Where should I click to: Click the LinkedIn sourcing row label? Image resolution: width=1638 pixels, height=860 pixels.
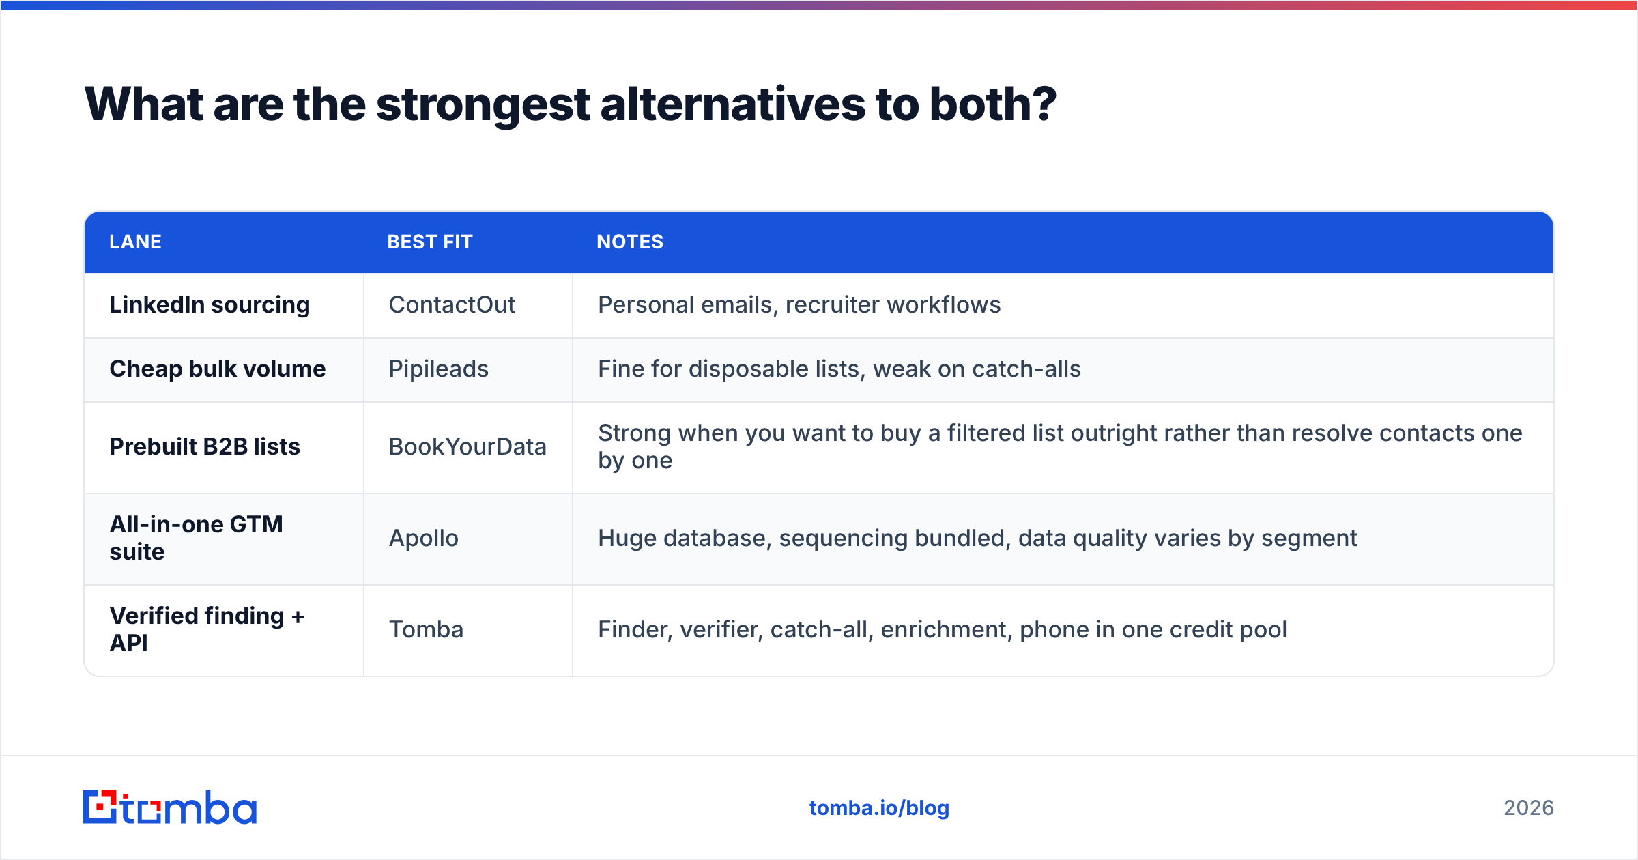coord(210,304)
